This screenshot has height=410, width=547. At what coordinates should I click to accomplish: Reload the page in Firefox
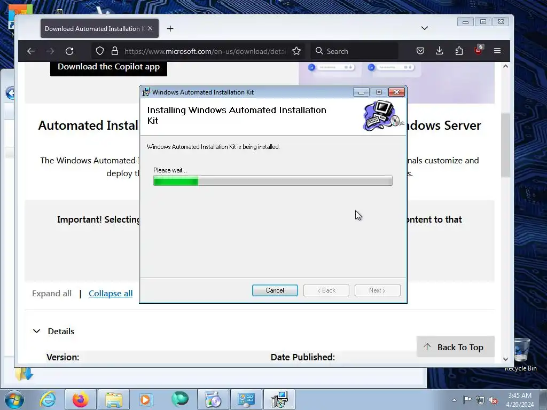pos(69,51)
